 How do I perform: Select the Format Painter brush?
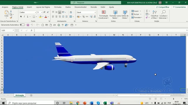click(11, 17)
